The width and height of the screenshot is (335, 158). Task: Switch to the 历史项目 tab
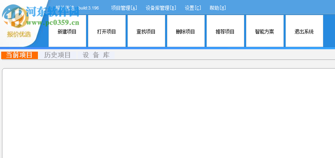(x=57, y=55)
